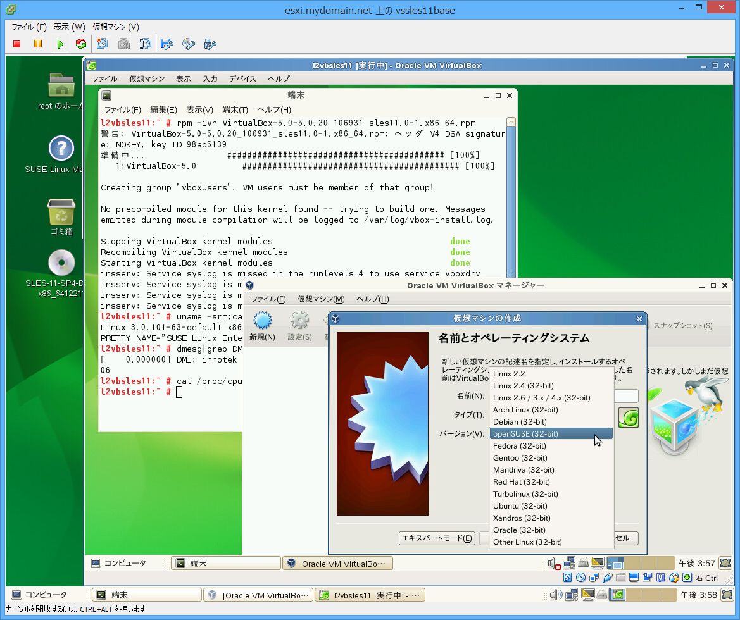Click the optical disc indicator in VirtualBox status bar
This screenshot has width=740, height=620.
click(x=581, y=578)
